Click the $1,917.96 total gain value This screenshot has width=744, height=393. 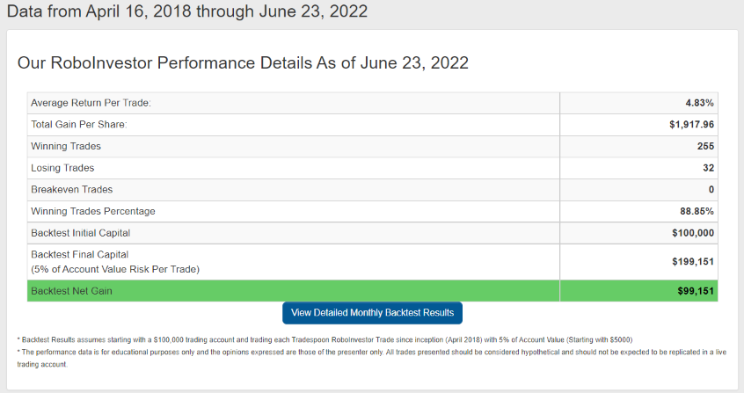tap(691, 124)
